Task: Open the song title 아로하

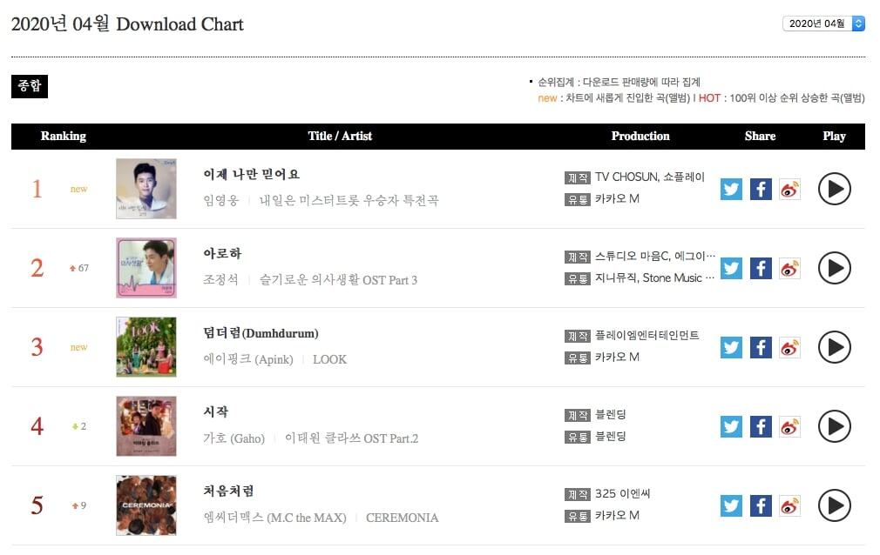Action: [222, 253]
